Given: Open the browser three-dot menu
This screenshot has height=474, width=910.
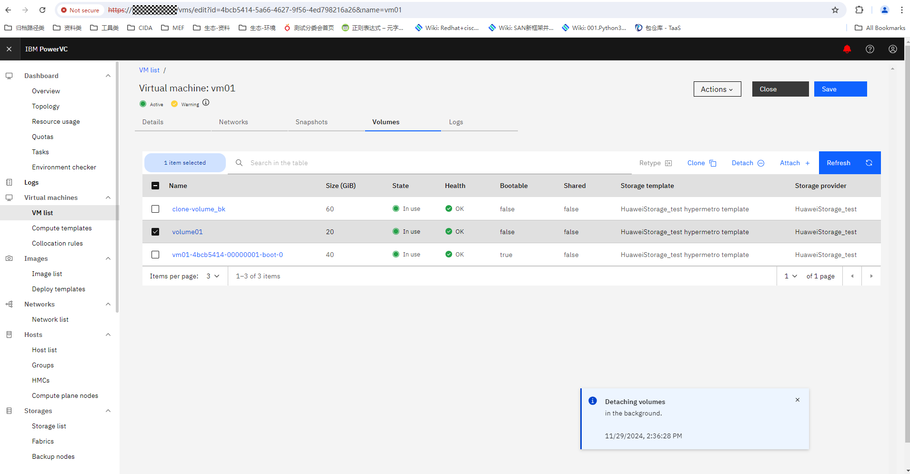Looking at the screenshot, I should pyautogui.click(x=902, y=10).
